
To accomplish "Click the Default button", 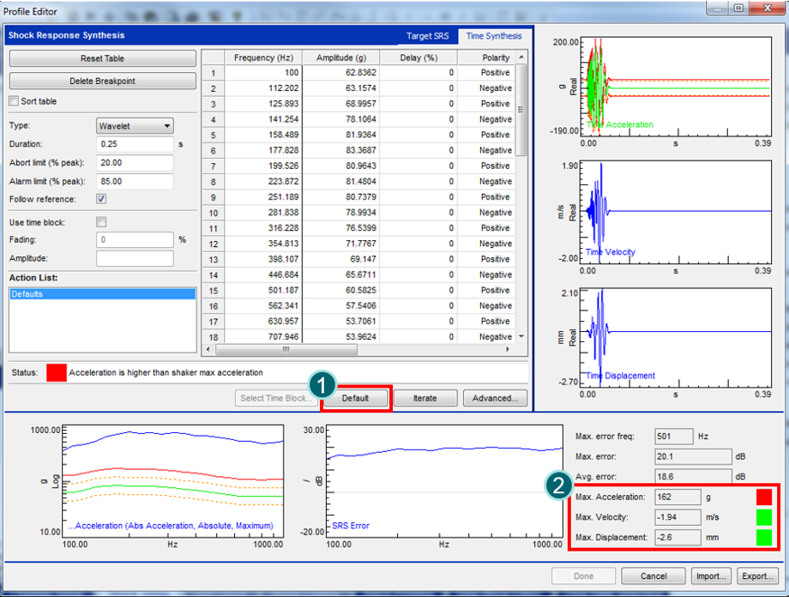I will (x=355, y=398).
